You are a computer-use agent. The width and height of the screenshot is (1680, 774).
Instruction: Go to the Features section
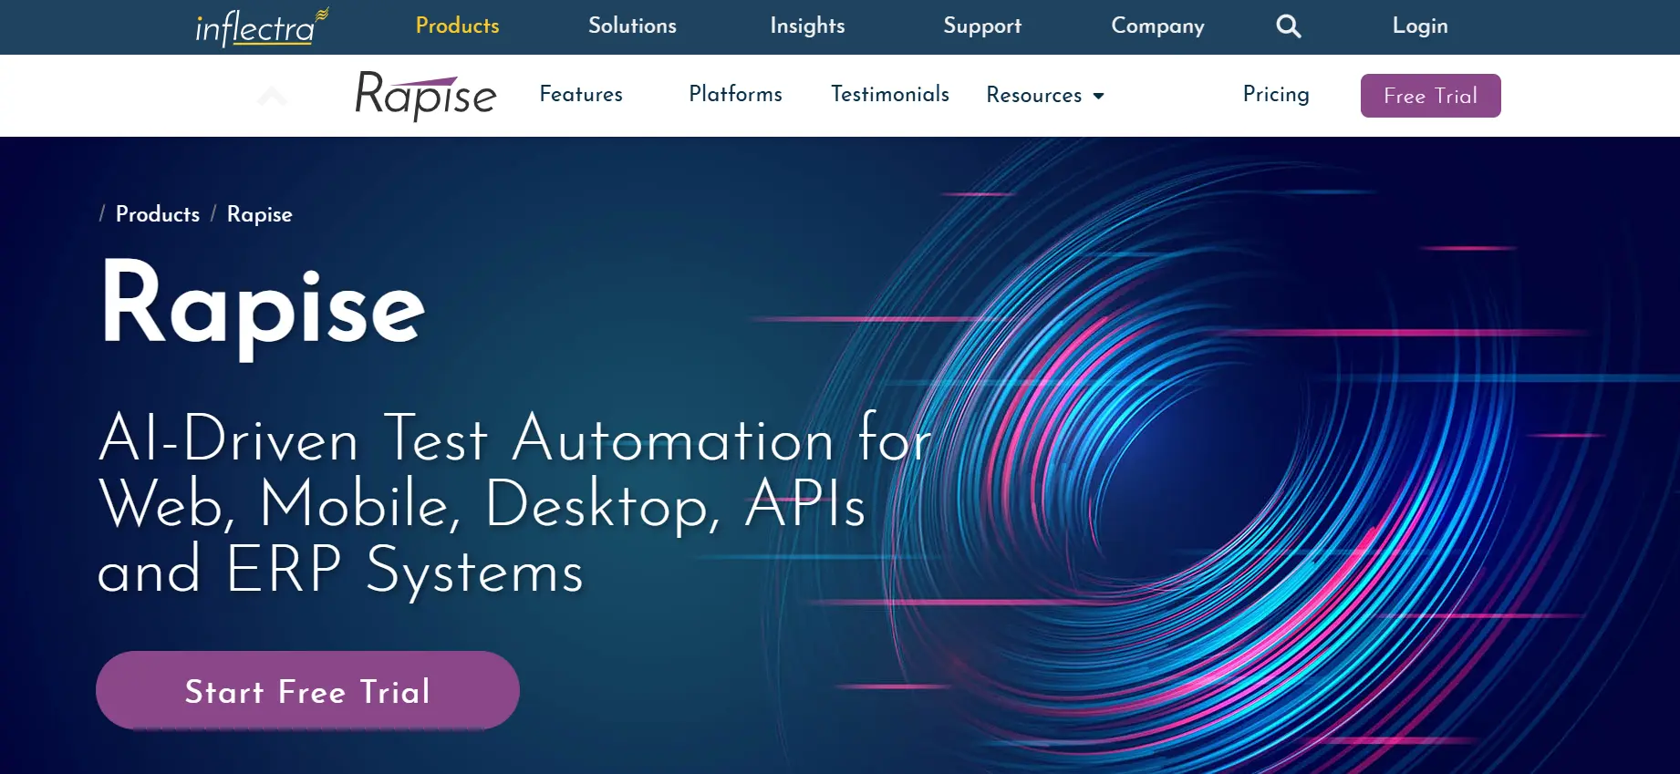pyautogui.click(x=581, y=94)
